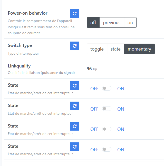The height and width of the screenshot is (166, 164).
Task: Click ON label of first State row
Action: [121, 89]
